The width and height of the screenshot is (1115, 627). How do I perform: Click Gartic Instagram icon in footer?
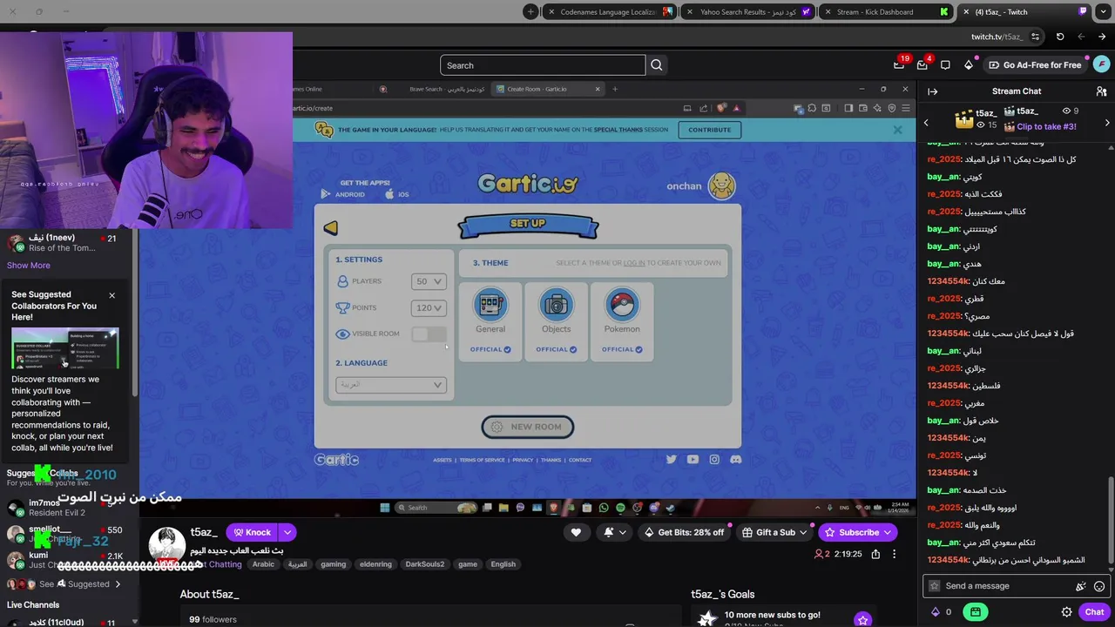tap(714, 459)
